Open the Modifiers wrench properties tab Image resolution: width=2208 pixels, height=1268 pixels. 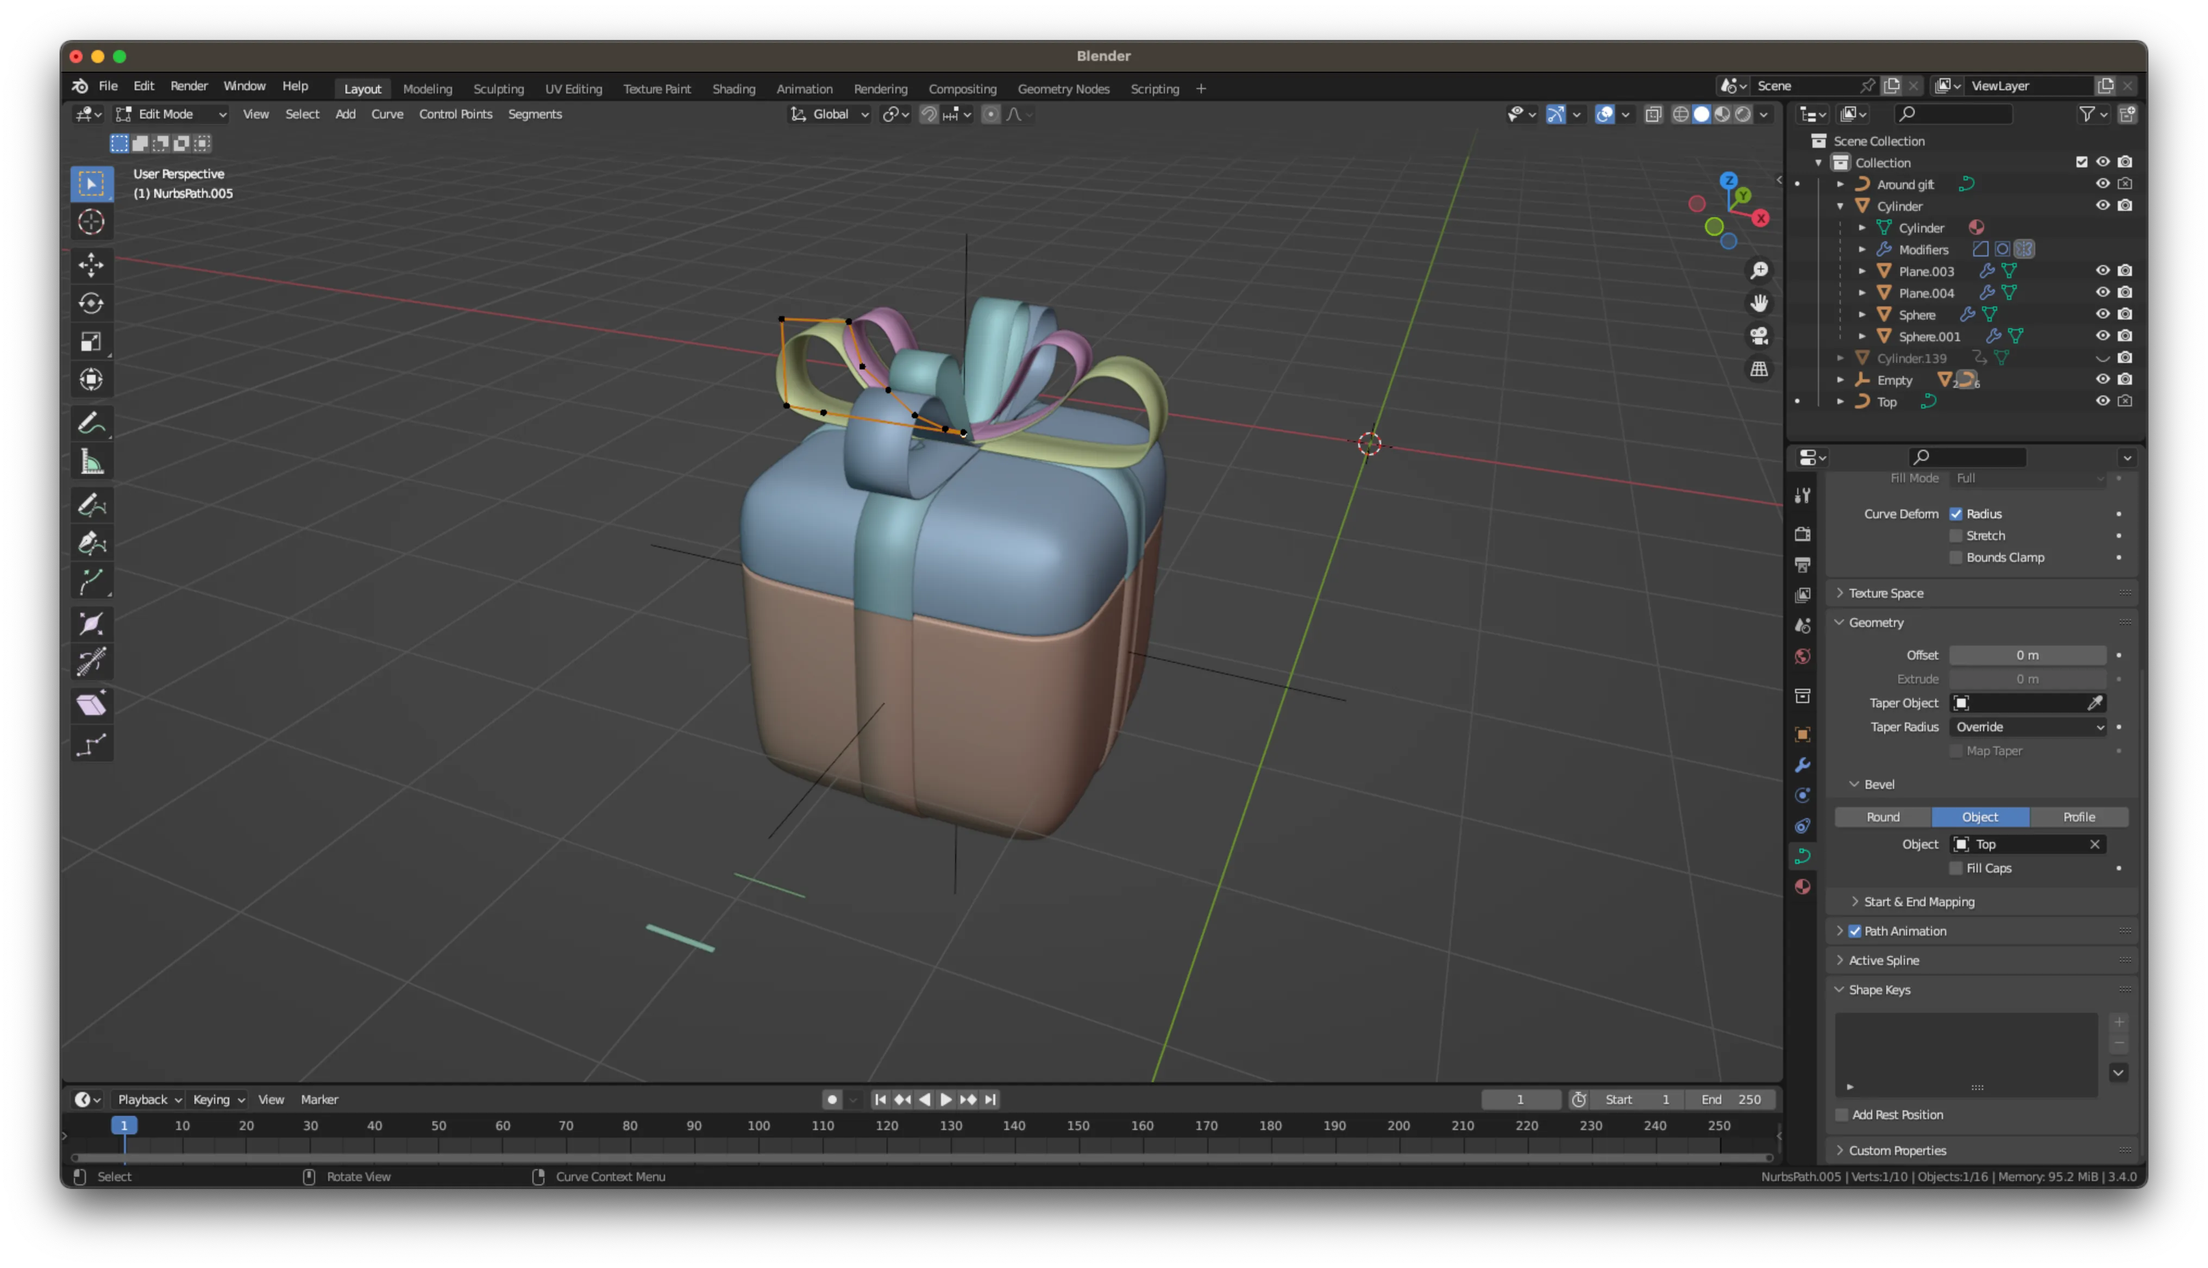point(1802,765)
